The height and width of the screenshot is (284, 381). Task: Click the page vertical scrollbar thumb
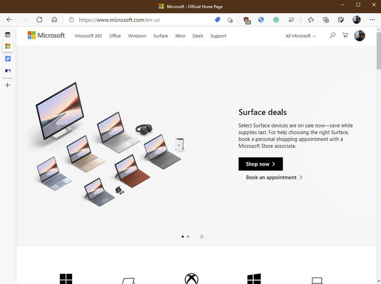coord(379,51)
